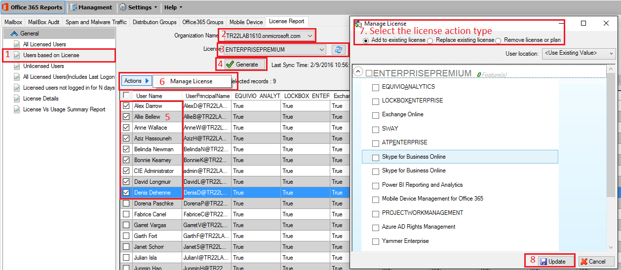Viewport: 621px width, 270px height.
Task: Click the refresh icon beside License dropdown
Action: (x=338, y=50)
